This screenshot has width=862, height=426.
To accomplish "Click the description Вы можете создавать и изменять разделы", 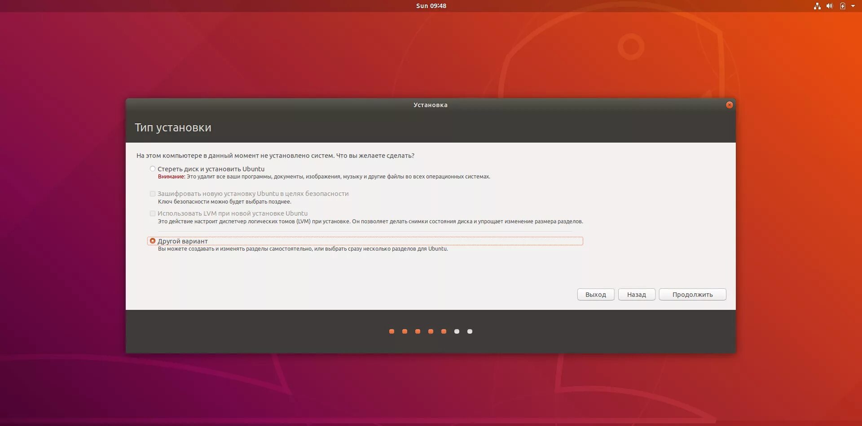I will [x=303, y=249].
